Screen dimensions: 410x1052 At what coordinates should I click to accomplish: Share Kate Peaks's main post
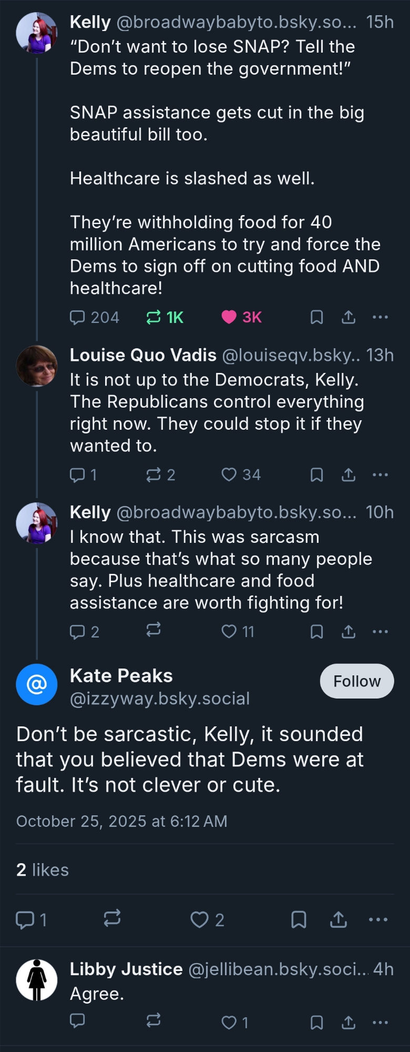coord(339,919)
